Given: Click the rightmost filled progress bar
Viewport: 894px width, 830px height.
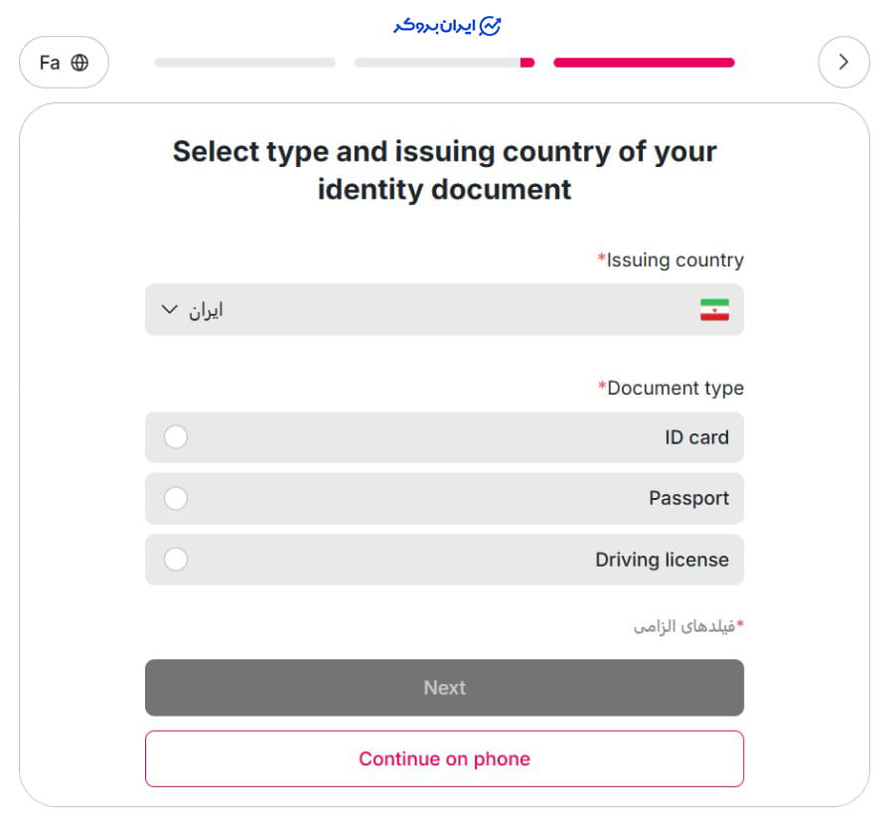Looking at the screenshot, I should [x=644, y=62].
